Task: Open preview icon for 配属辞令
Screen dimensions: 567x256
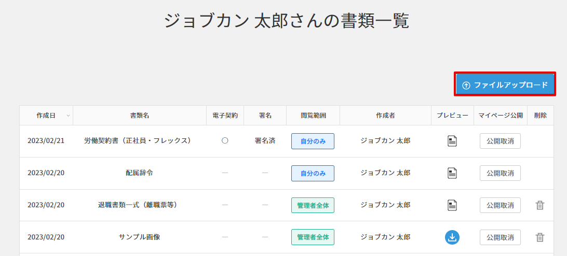Action: [452, 173]
